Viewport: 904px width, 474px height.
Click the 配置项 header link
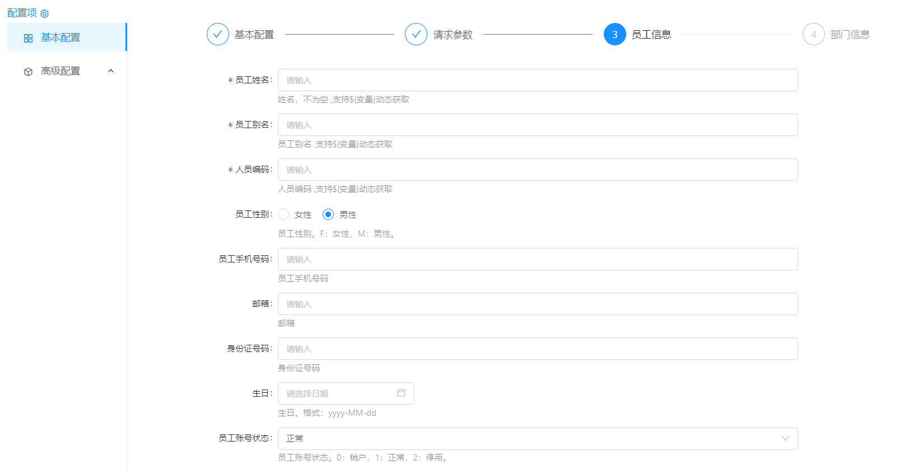22,13
